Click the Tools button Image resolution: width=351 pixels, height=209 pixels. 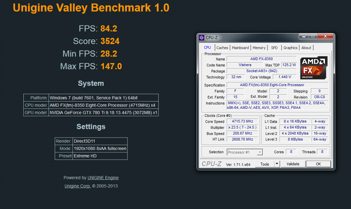(265, 164)
